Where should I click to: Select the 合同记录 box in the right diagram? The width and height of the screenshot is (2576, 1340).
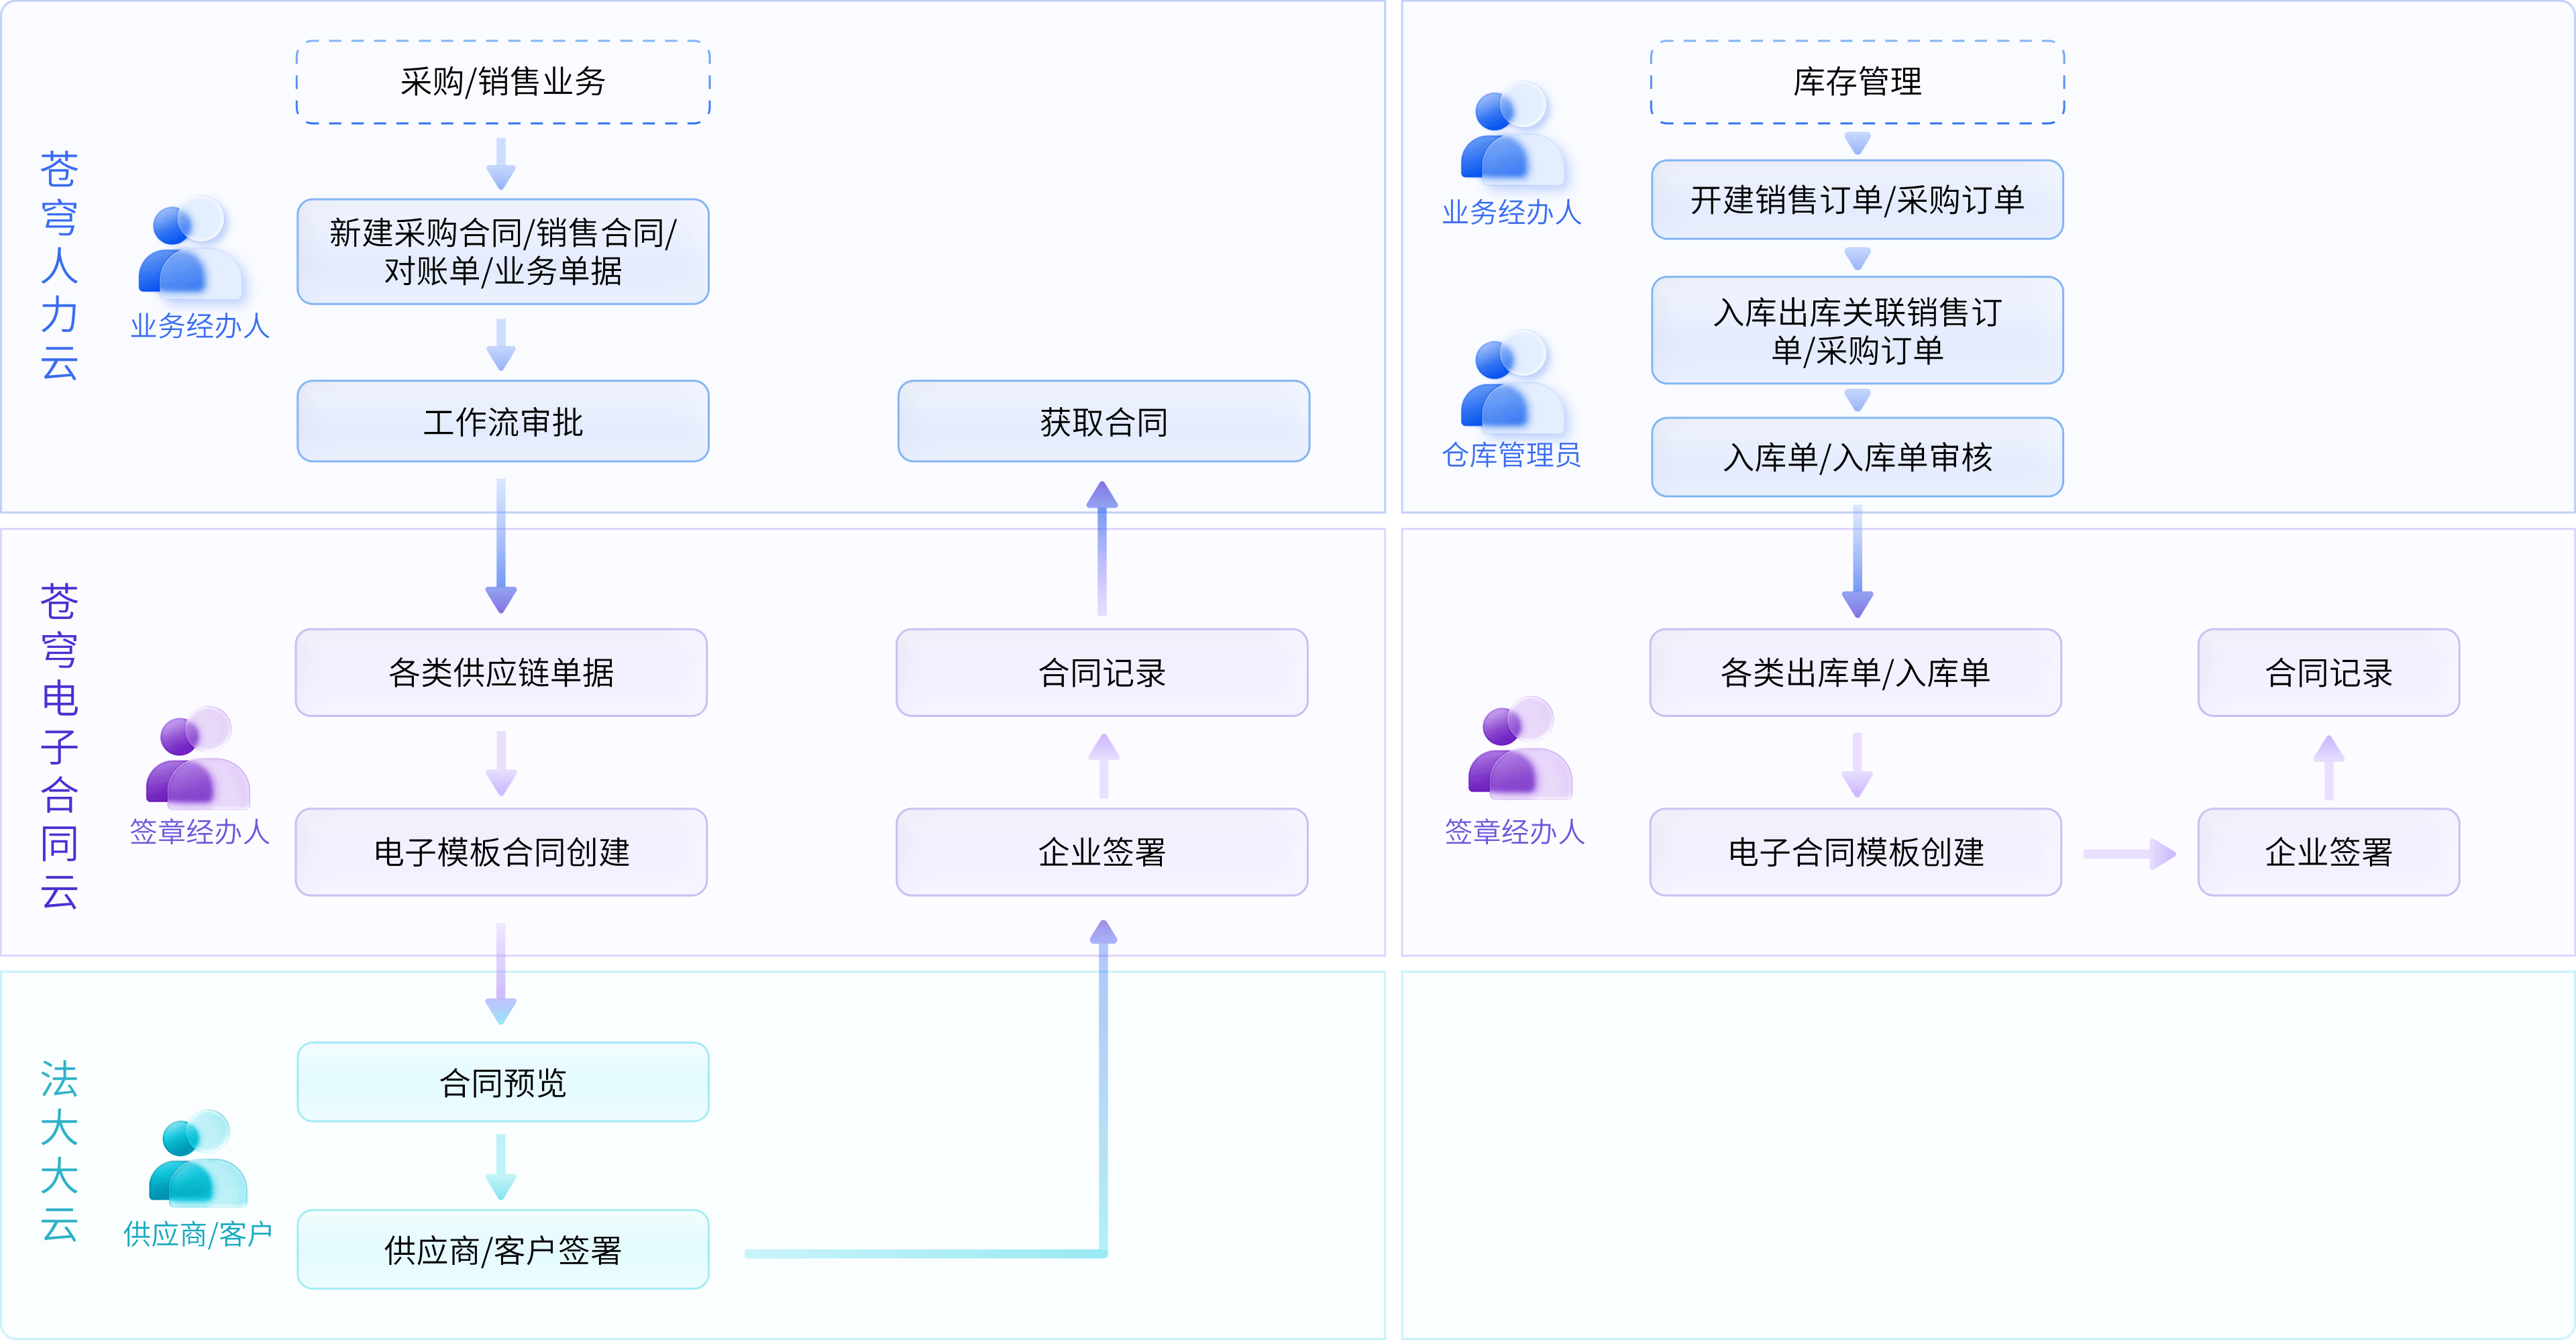tap(2328, 672)
